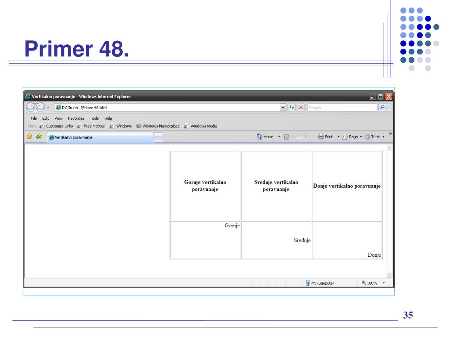449x337 pixels.
Task: Click the Windows Media bookmark
Action: (x=200, y=126)
